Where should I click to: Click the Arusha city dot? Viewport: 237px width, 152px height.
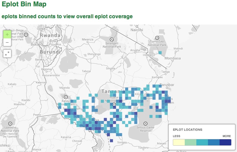click(135, 53)
